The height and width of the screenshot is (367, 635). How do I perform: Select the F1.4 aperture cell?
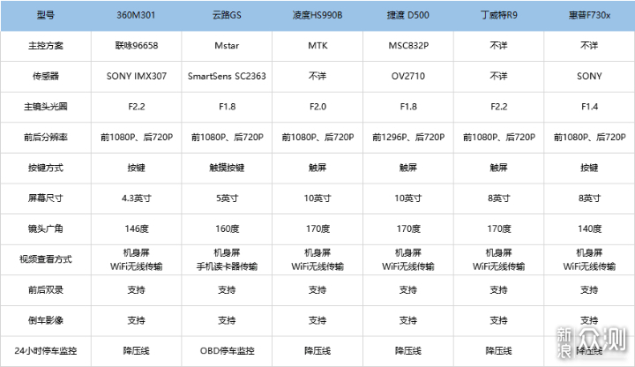click(x=589, y=107)
